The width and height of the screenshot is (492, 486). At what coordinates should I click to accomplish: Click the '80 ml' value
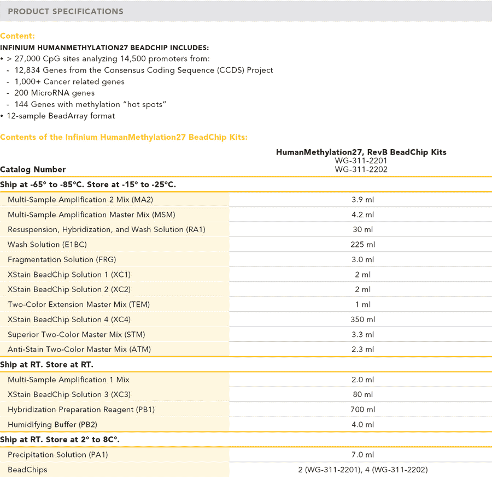tap(363, 394)
